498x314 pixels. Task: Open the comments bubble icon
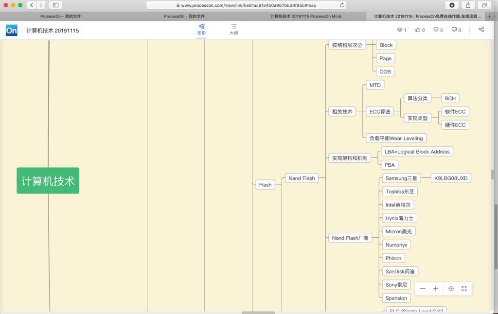[x=454, y=30]
